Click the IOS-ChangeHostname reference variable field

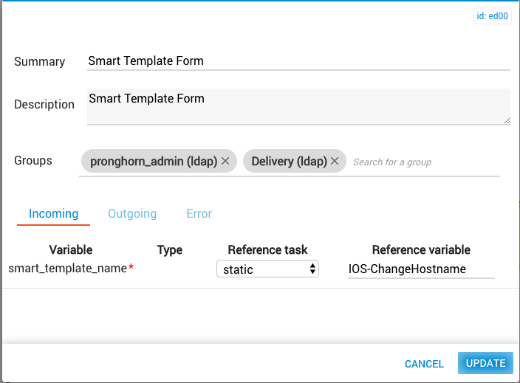421,269
